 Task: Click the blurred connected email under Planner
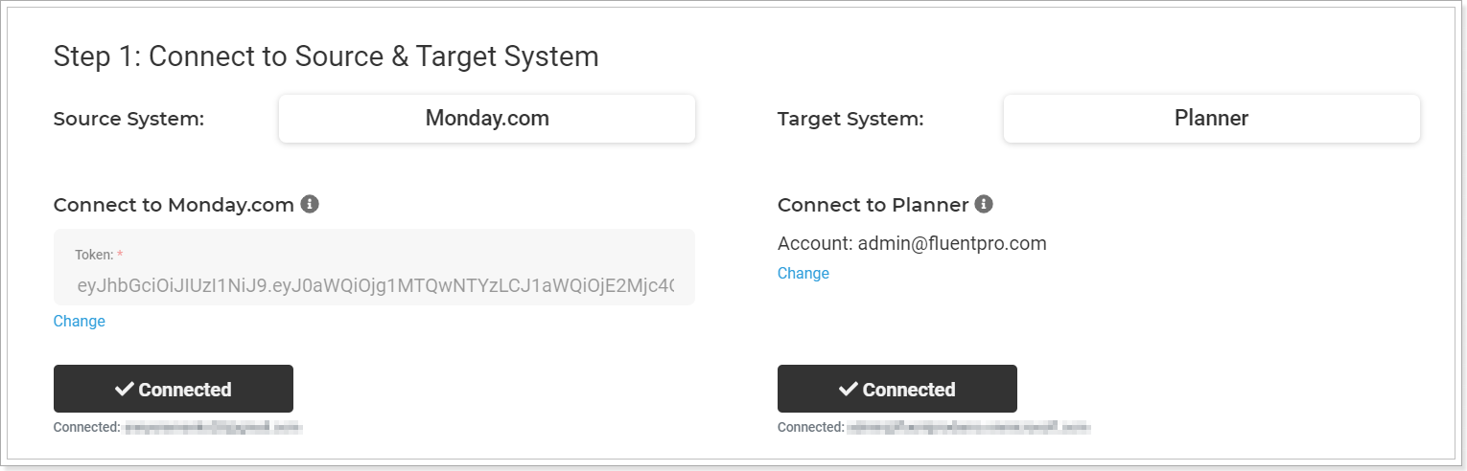[969, 427]
